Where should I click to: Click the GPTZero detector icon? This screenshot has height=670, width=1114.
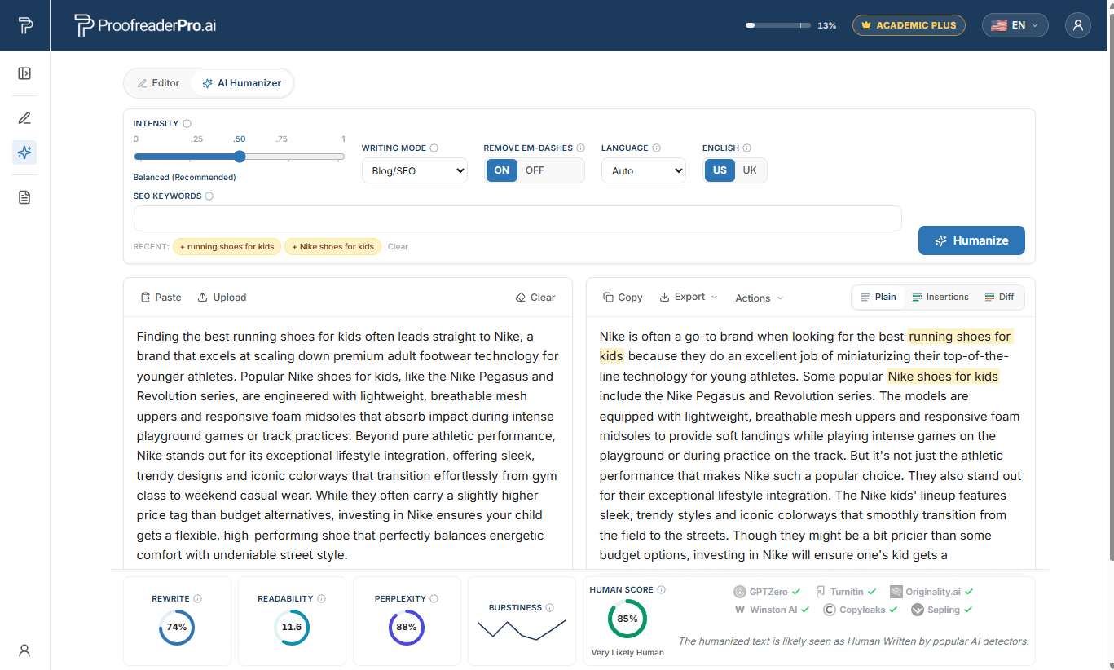(x=740, y=592)
